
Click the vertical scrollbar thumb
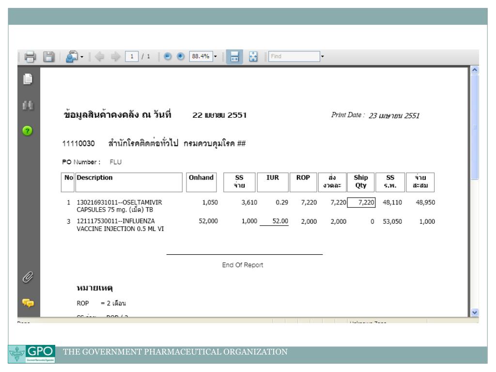475,126
